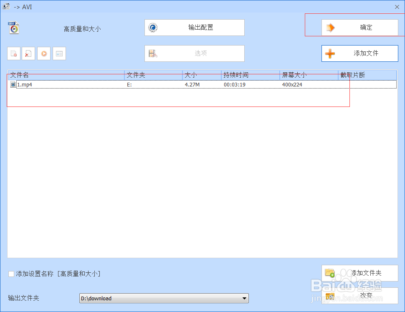
Task: Click the save icon on the 选项 button
Action: (153, 53)
